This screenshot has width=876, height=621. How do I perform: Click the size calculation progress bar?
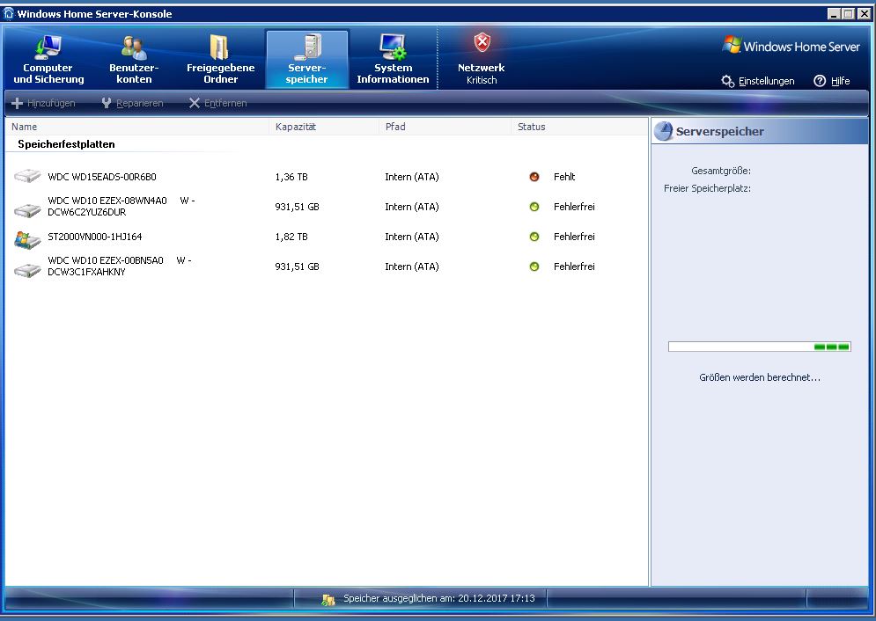[x=759, y=347]
